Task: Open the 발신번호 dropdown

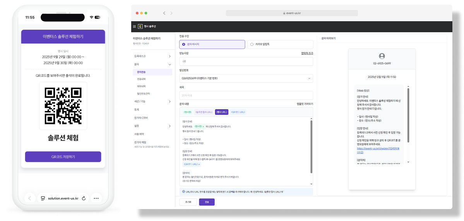Action: (x=246, y=78)
